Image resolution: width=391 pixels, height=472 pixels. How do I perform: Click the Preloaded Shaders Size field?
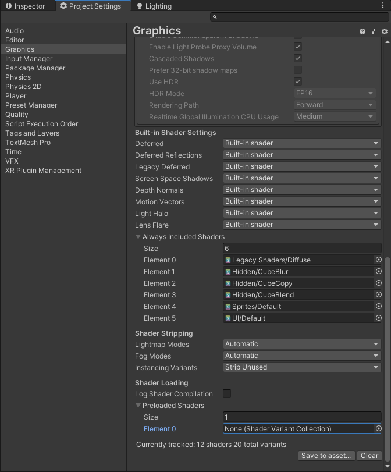click(x=302, y=417)
